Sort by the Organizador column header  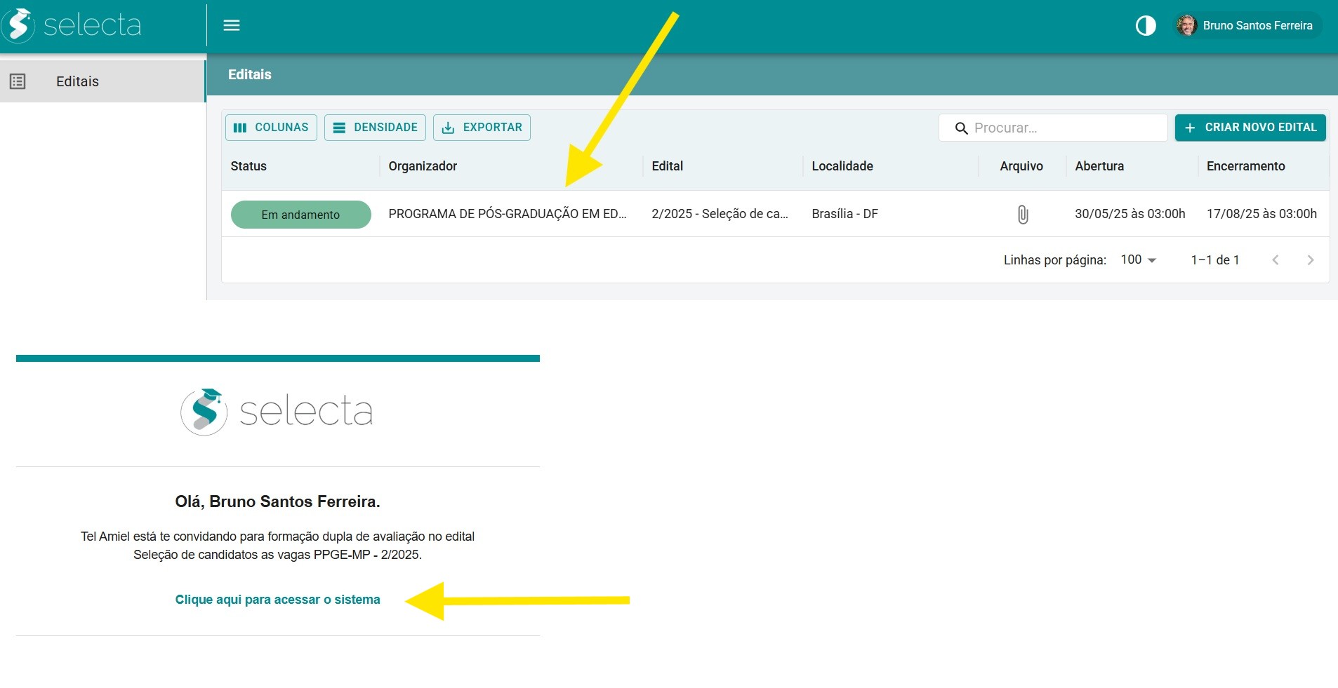pyautogui.click(x=423, y=166)
